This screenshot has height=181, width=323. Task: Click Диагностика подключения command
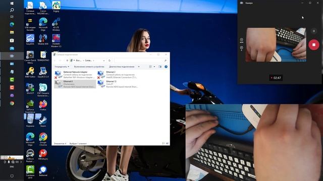point(122,67)
